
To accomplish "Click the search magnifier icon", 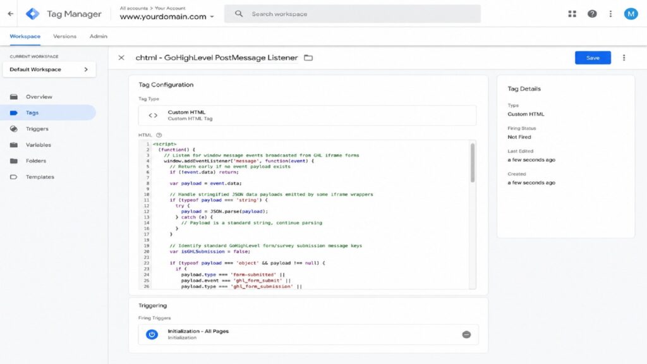I will click(x=238, y=14).
